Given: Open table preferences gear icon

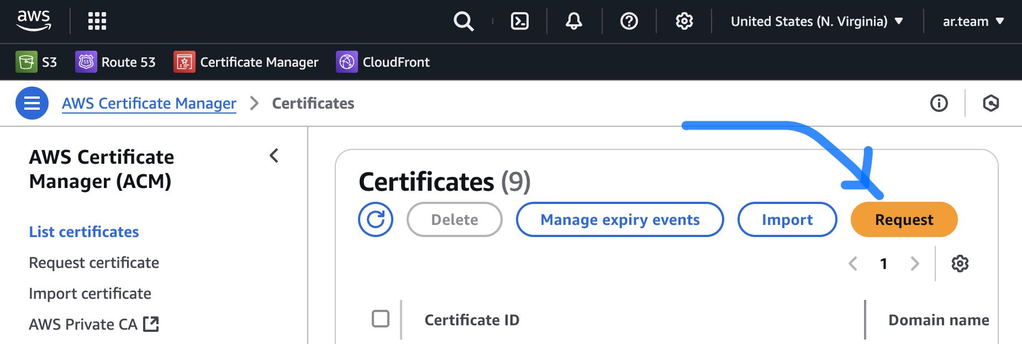Looking at the screenshot, I should point(960,264).
